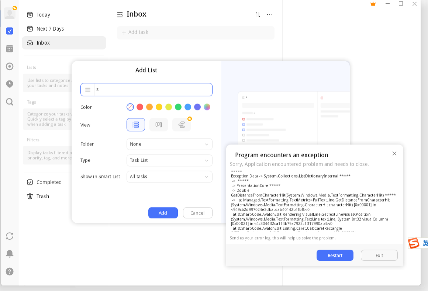
Task: Expand the Folder dropdown
Action: tap(169, 144)
